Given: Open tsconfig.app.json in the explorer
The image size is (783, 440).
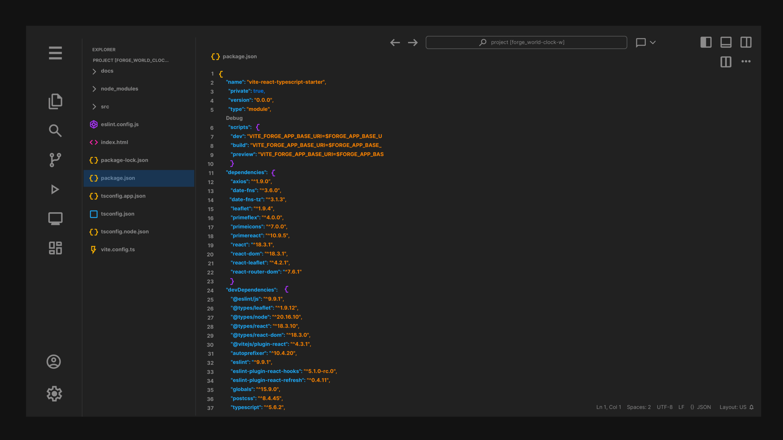Looking at the screenshot, I should [123, 196].
